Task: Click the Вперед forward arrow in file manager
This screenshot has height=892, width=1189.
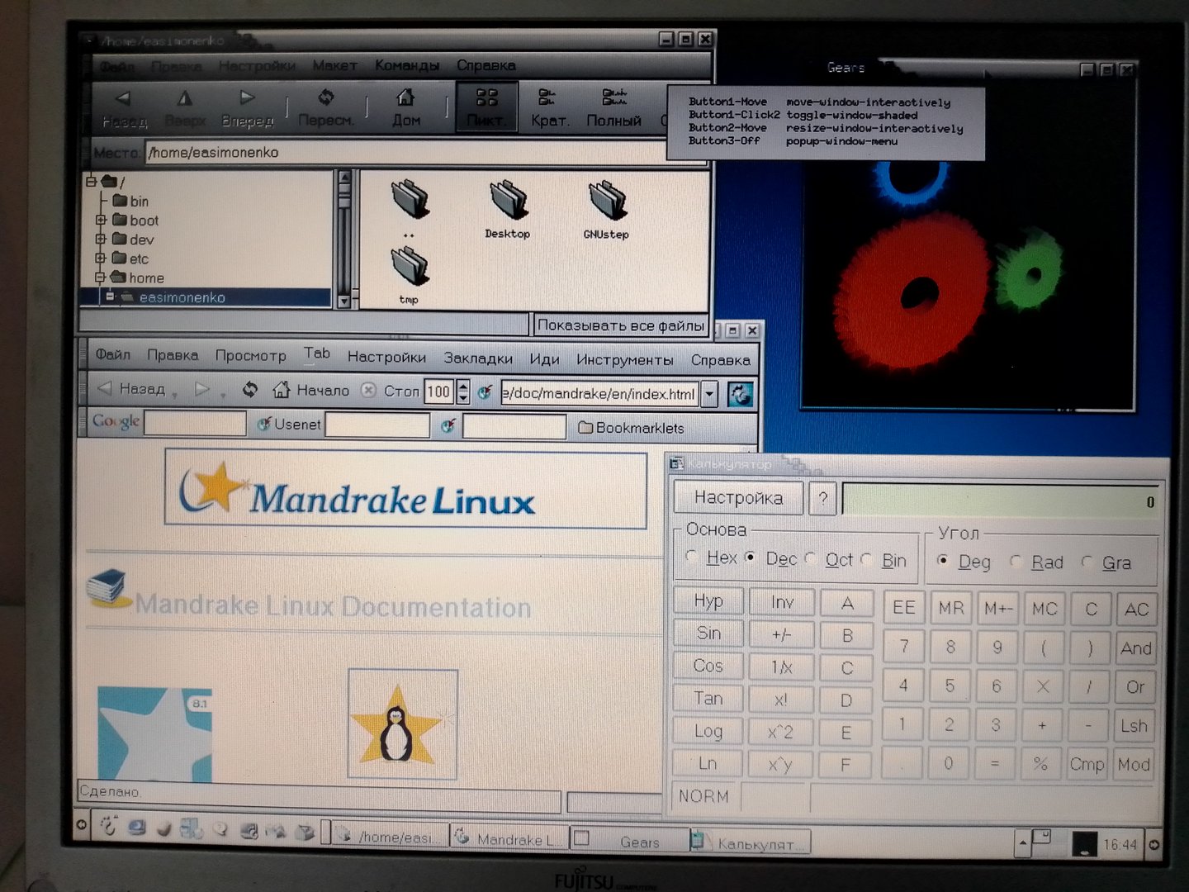Action: [x=247, y=97]
